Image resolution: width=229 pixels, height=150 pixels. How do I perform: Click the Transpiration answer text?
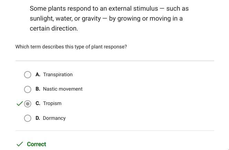point(58,74)
